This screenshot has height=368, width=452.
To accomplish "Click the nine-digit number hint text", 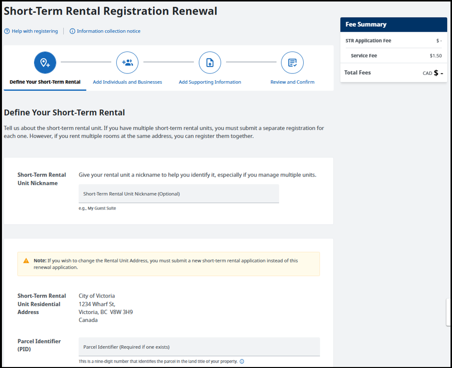I will 158,361.
